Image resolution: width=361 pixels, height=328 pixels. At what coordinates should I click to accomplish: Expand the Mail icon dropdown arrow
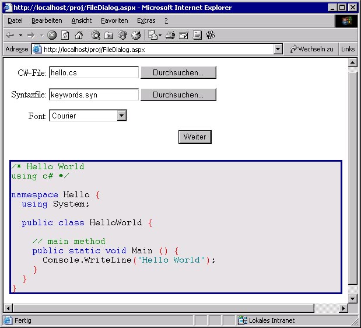click(160, 35)
